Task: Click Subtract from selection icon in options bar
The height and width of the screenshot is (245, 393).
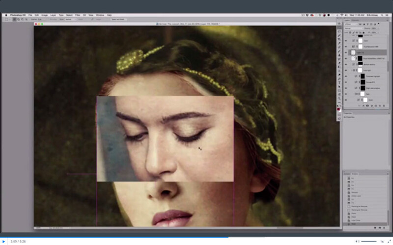Action: (22, 19)
